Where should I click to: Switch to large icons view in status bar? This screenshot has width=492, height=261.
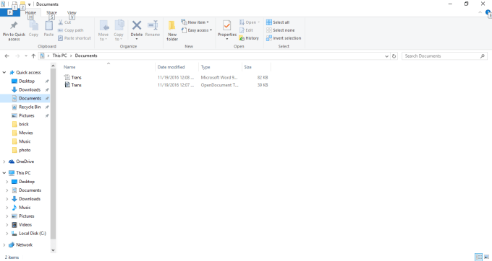tap(487, 257)
